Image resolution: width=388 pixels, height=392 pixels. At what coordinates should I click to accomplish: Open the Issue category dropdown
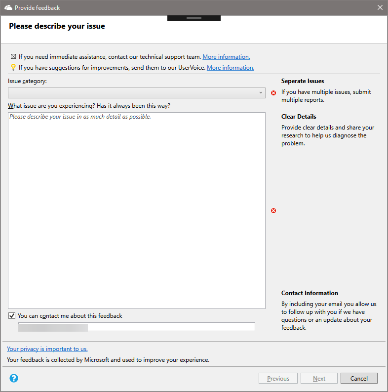click(137, 93)
